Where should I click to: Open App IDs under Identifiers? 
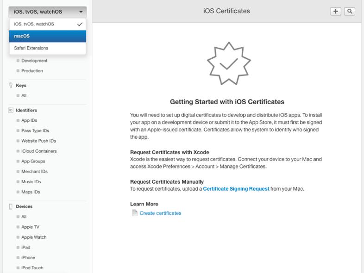(29, 121)
